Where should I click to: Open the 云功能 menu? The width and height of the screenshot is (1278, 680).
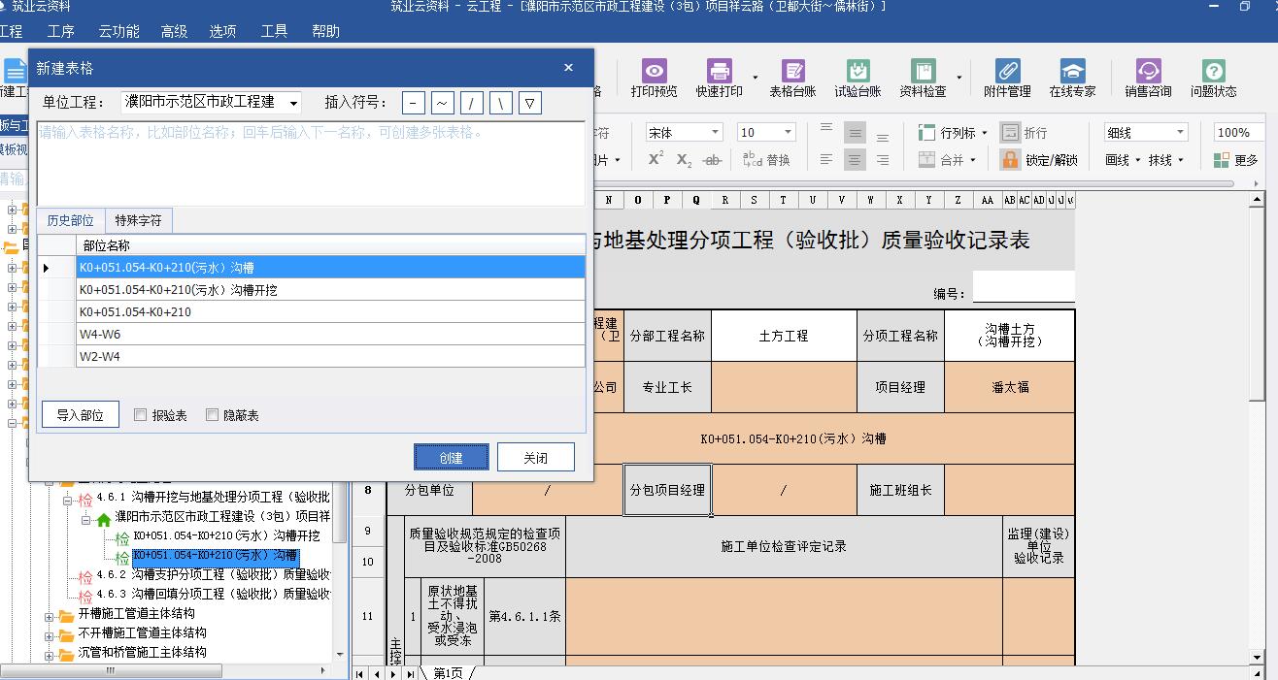[x=118, y=31]
